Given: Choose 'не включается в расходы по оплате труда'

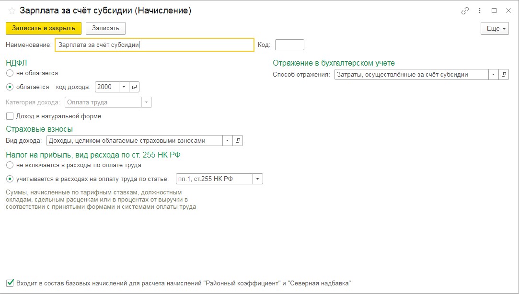Looking at the screenshot, I should point(10,165).
